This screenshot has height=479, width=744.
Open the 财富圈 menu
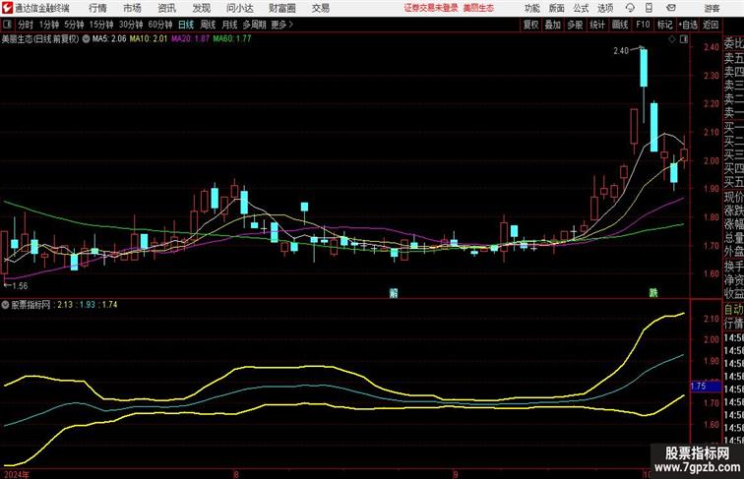coord(281,8)
